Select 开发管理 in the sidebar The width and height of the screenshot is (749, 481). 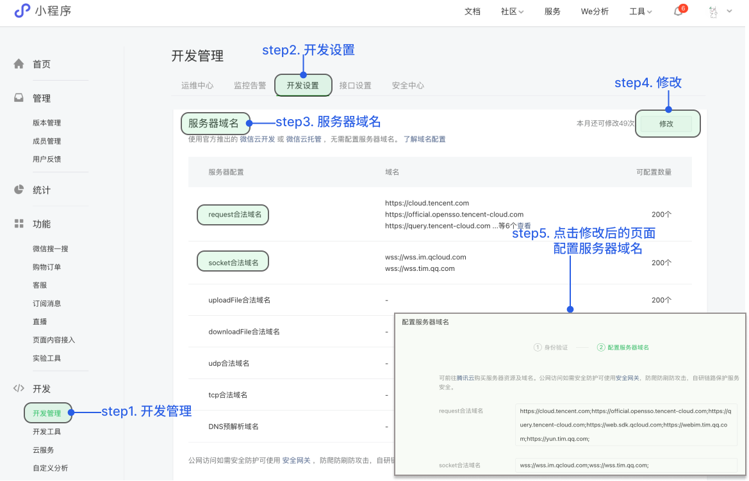[x=47, y=413]
